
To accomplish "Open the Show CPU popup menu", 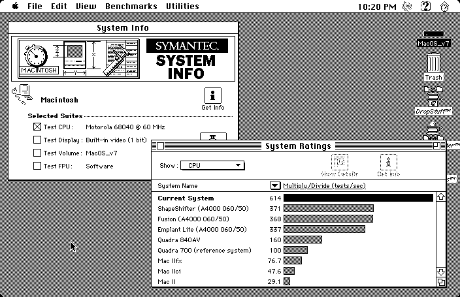I will (x=212, y=165).
